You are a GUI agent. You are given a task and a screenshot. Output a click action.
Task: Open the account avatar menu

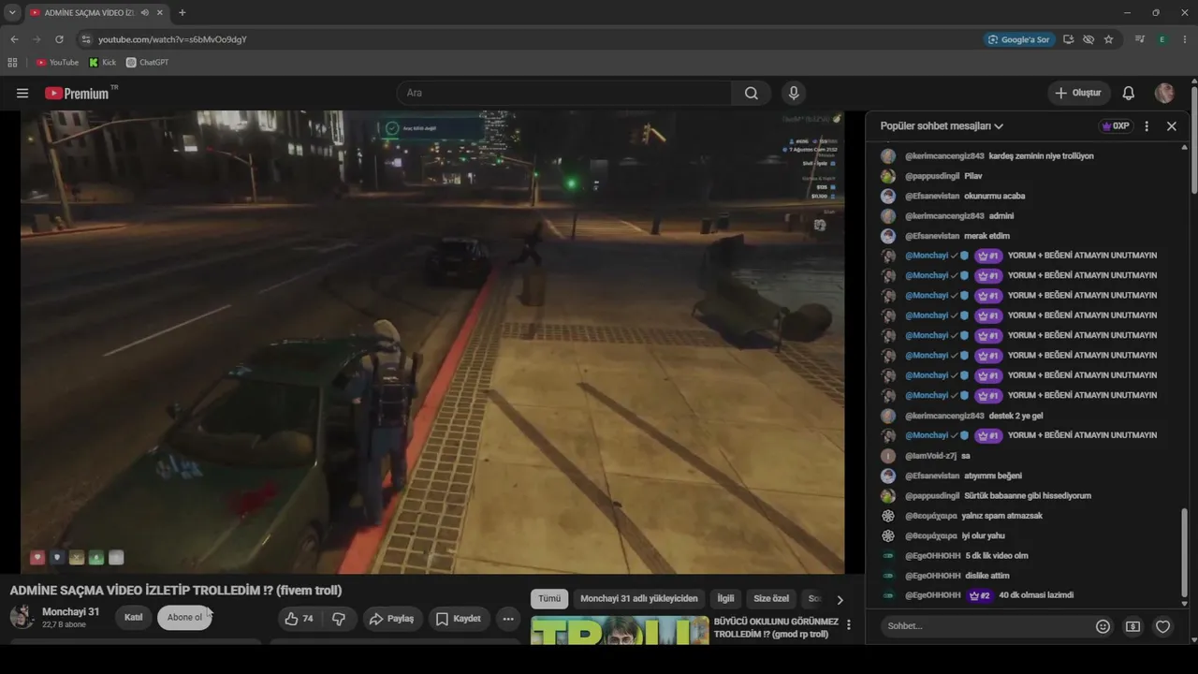1164,93
